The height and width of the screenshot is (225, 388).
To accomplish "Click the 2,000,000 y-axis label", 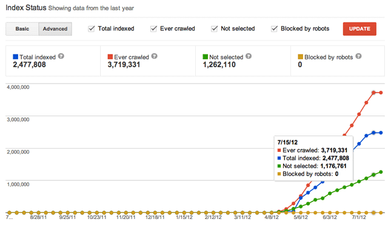I will tap(18, 152).
